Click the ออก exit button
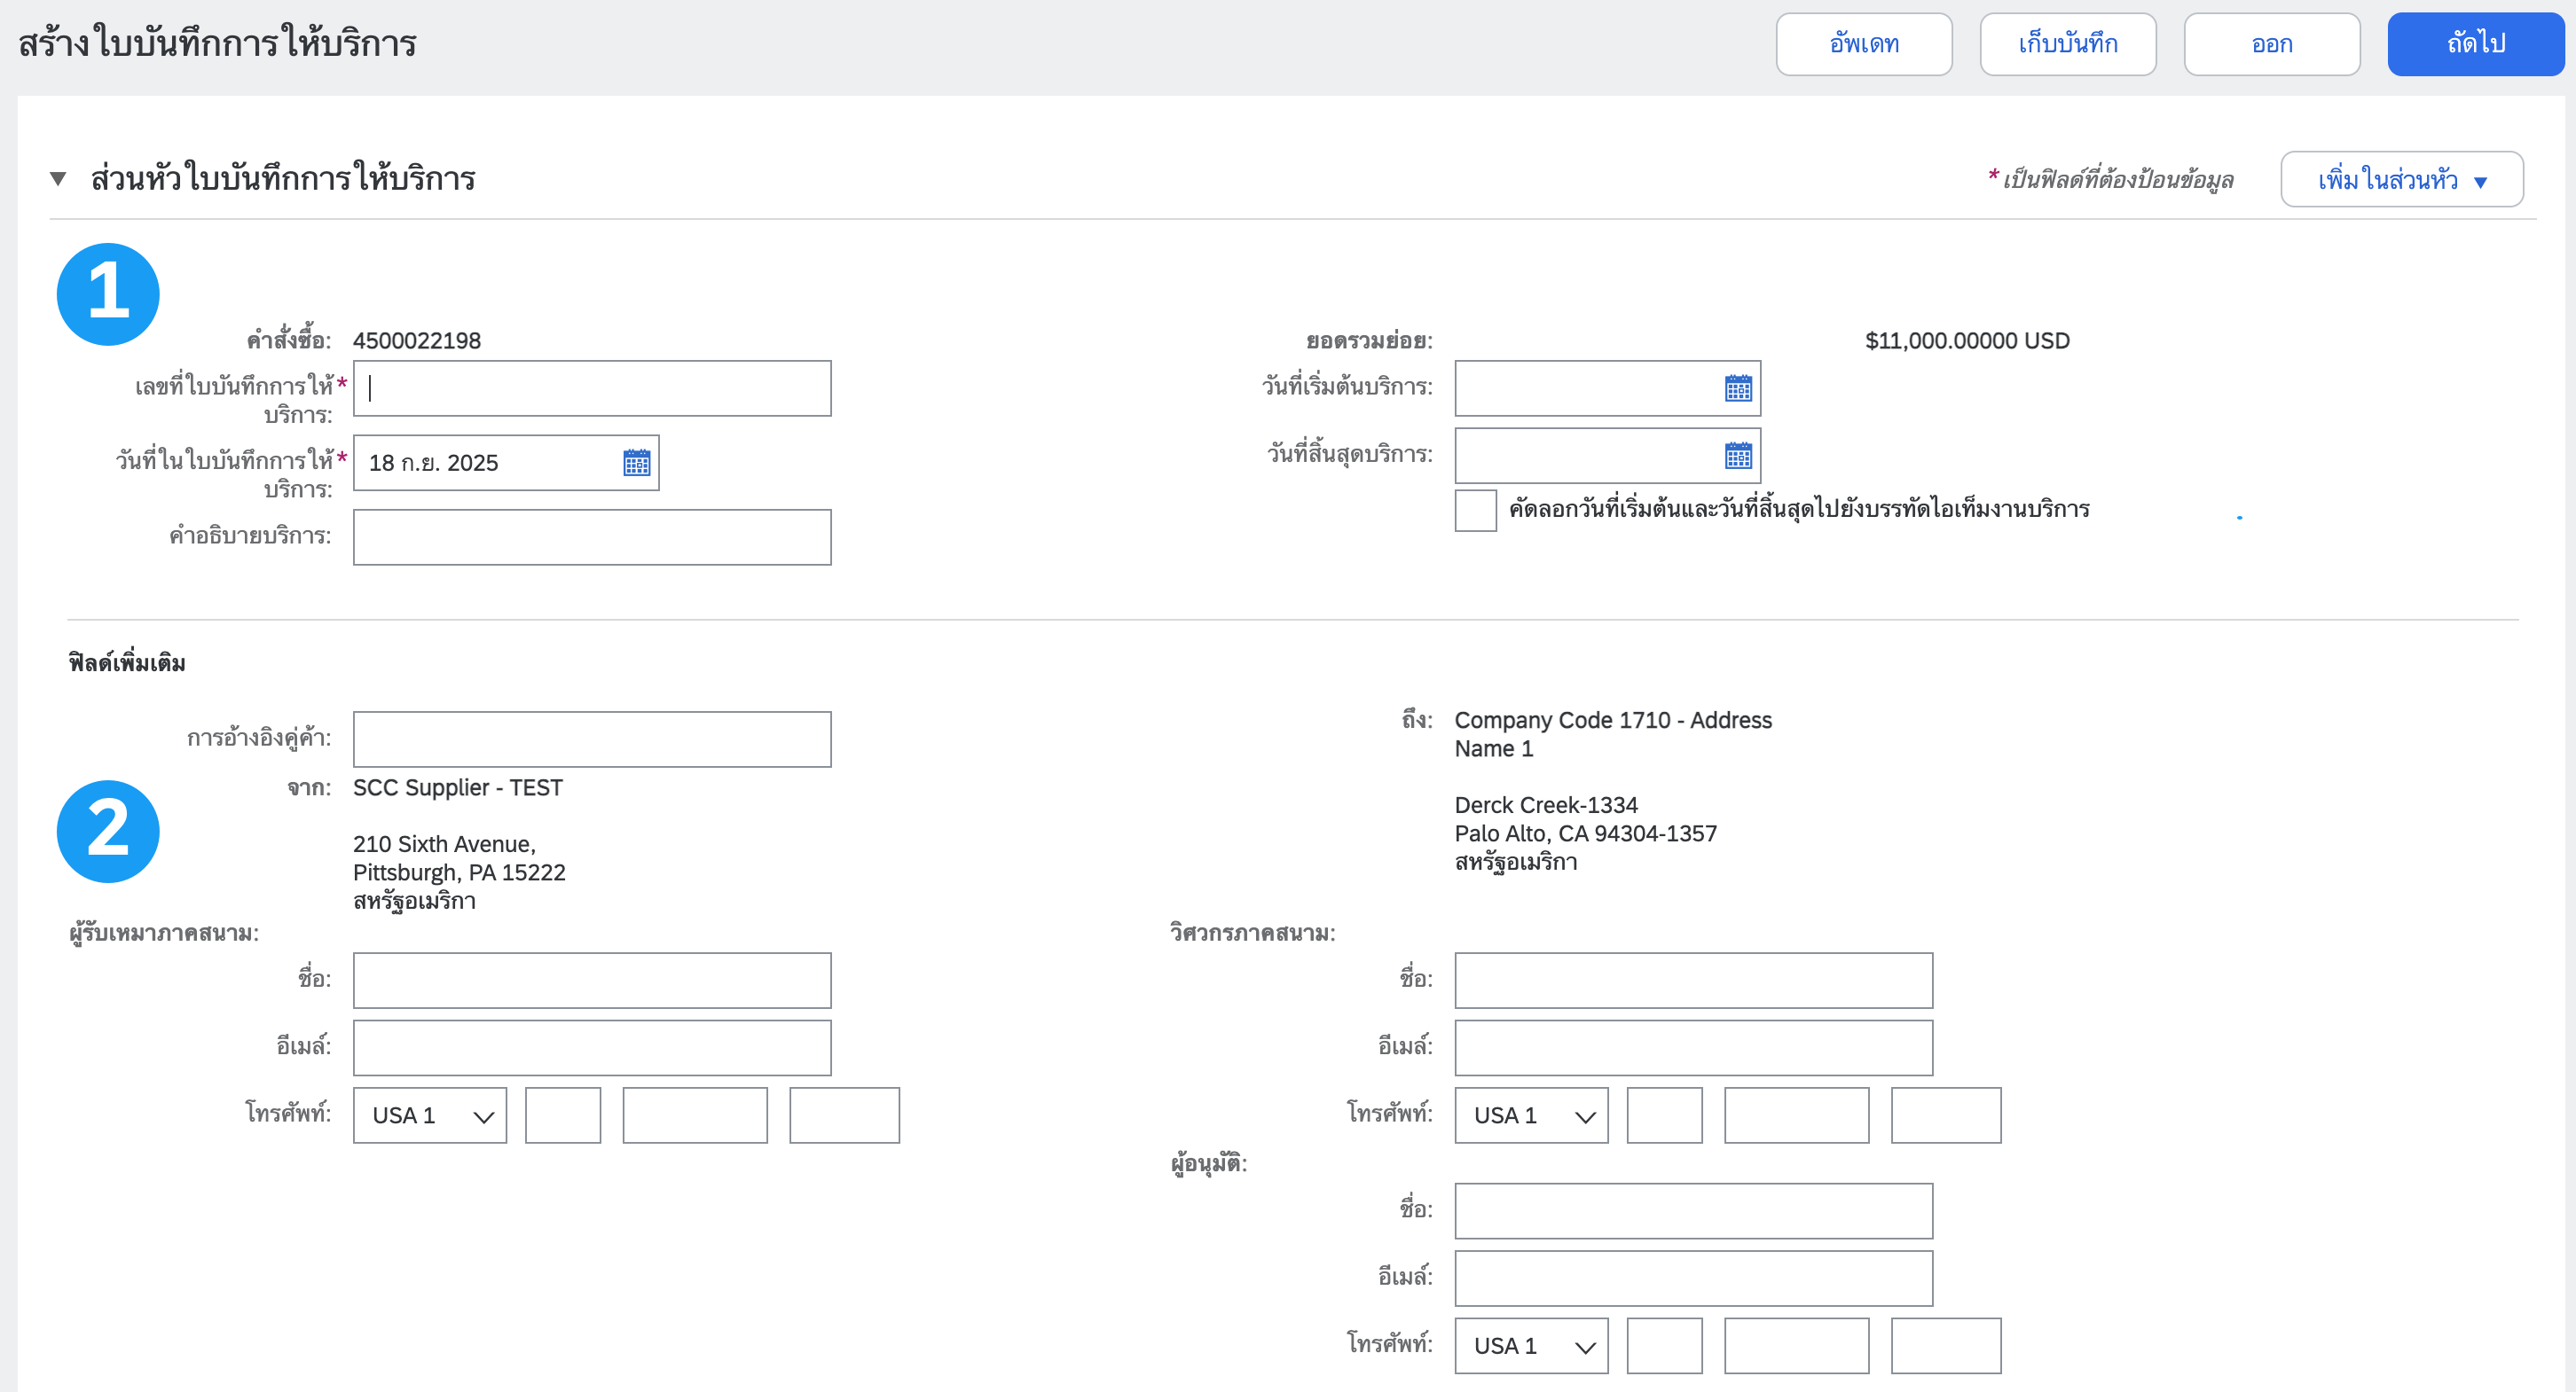The width and height of the screenshot is (2576, 1392). [2271, 44]
